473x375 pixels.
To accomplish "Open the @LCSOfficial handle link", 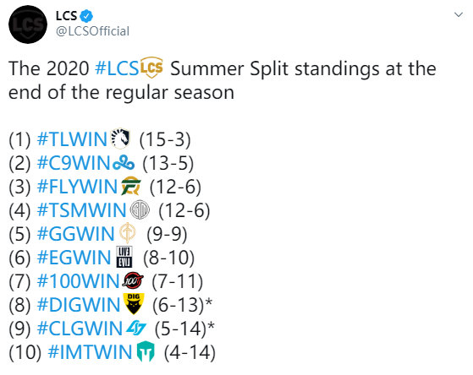I will [x=92, y=31].
